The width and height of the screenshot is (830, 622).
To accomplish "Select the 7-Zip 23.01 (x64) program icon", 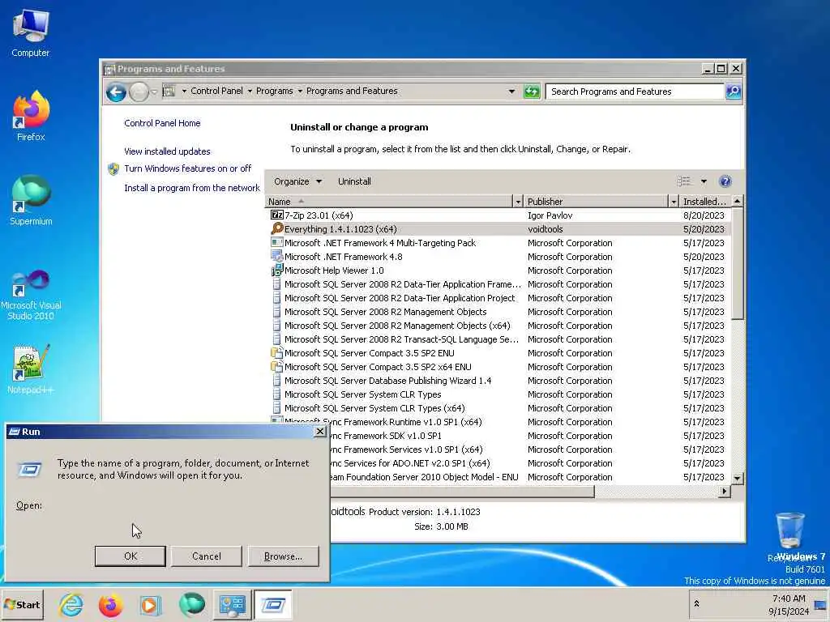I will point(277,215).
